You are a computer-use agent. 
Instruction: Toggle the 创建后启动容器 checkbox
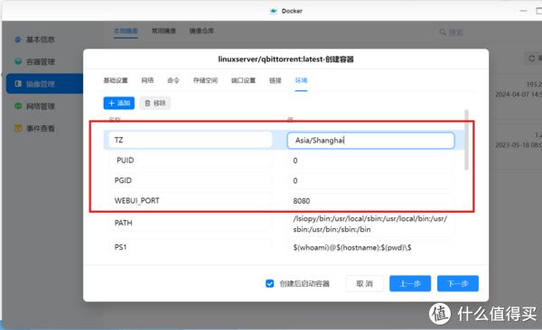pyautogui.click(x=269, y=283)
